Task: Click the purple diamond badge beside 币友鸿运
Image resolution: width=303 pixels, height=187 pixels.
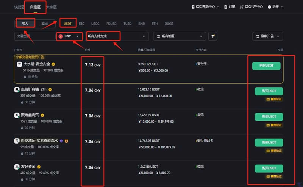Action: coord(61,141)
